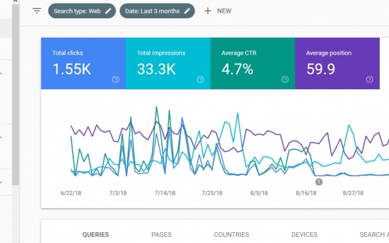The width and height of the screenshot is (389, 243).
Task: Toggle Total clicks metric card
Action: click(83, 63)
